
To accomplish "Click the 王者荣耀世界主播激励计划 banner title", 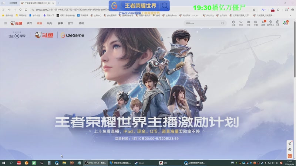I will 147,122.
